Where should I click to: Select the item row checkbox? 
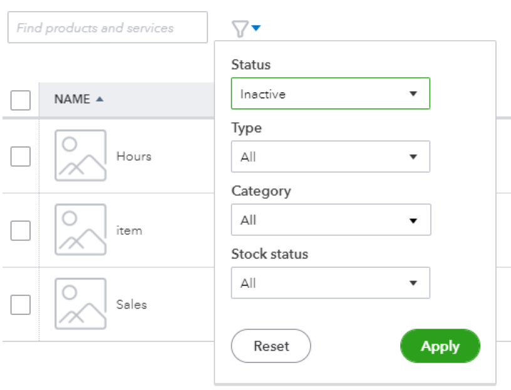pos(21,230)
